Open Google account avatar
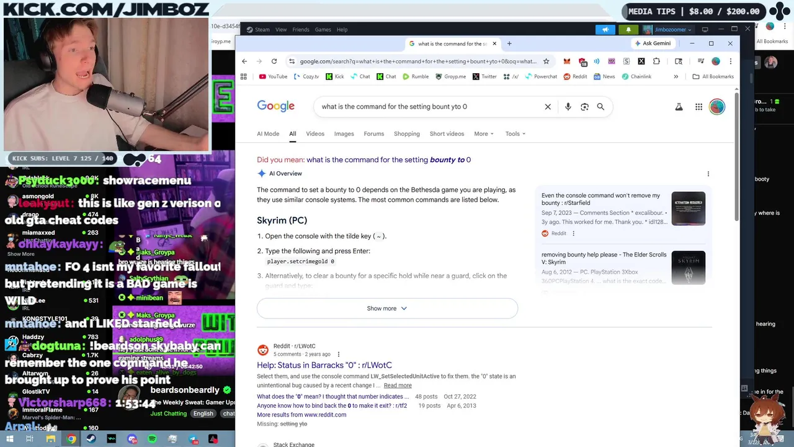794x447 pixels. pos(717,107)
